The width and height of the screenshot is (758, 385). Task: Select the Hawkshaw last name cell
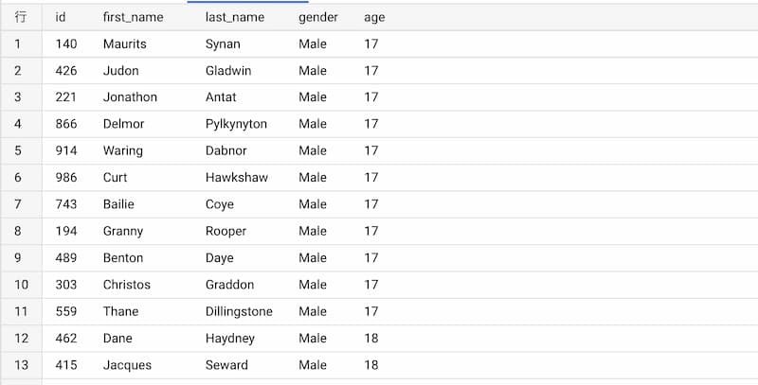click(x=236, y=178)
